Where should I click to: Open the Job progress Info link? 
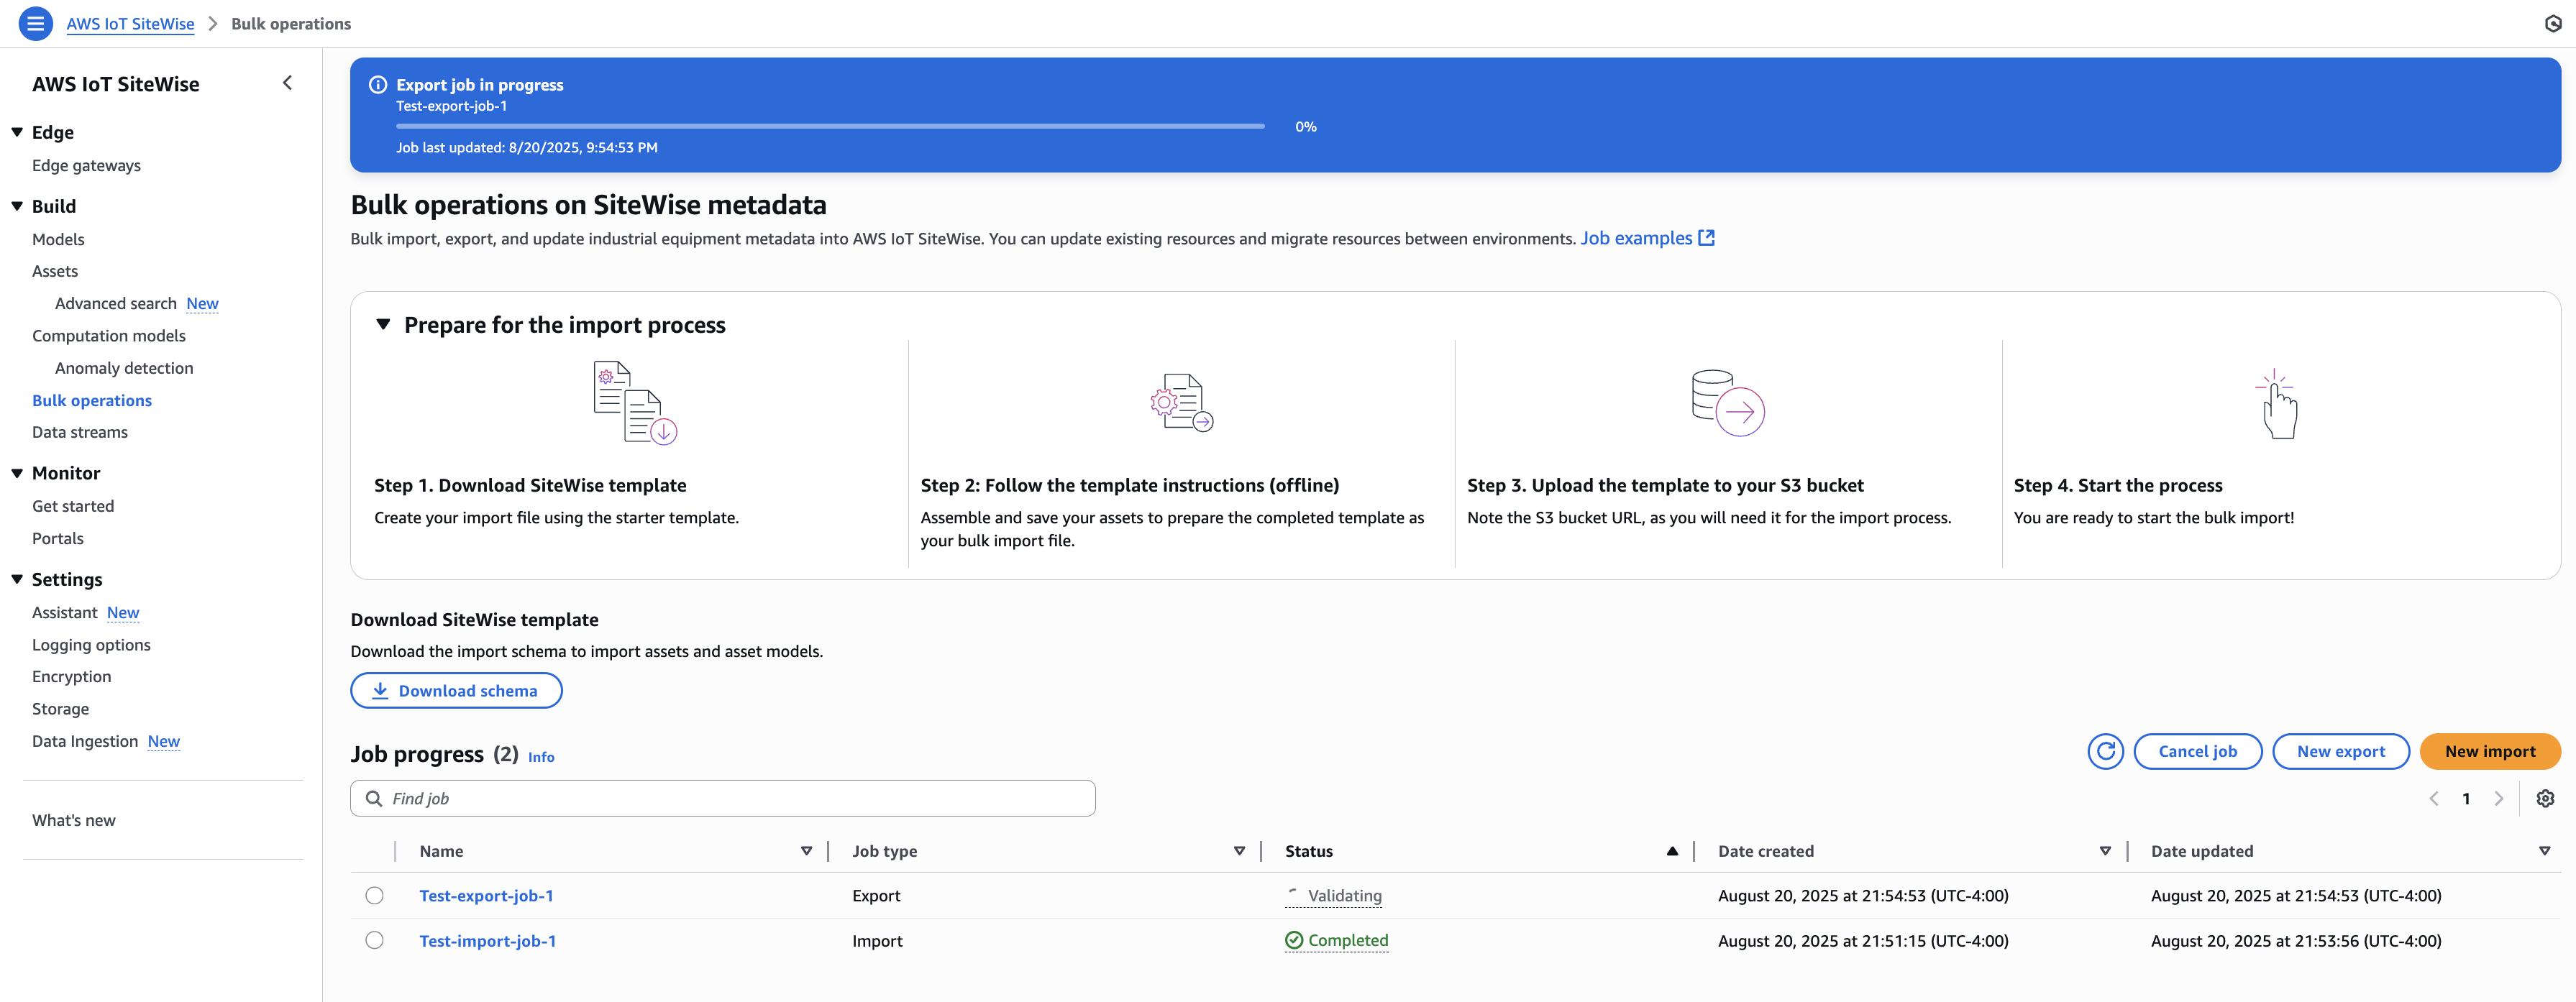[x=541, y=757]
